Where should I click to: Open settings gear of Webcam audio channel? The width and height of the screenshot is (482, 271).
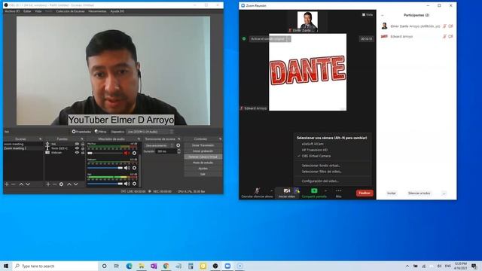point(134,168)
